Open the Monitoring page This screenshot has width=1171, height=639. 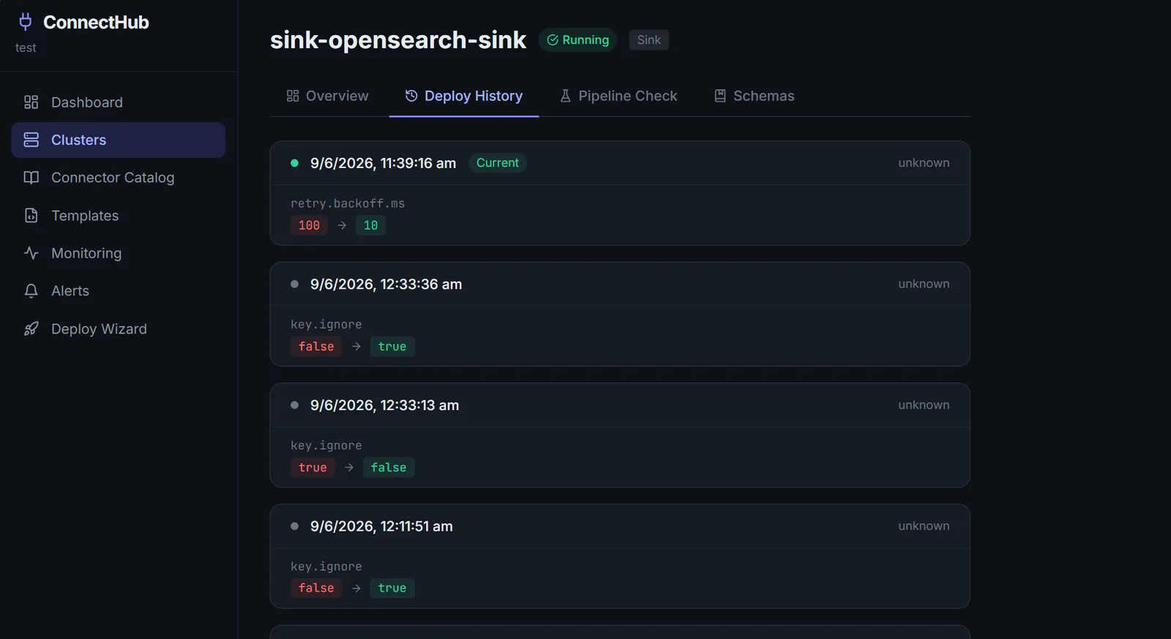(119, 253)
